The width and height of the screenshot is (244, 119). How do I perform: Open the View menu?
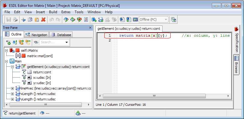[x=28, y=12]
